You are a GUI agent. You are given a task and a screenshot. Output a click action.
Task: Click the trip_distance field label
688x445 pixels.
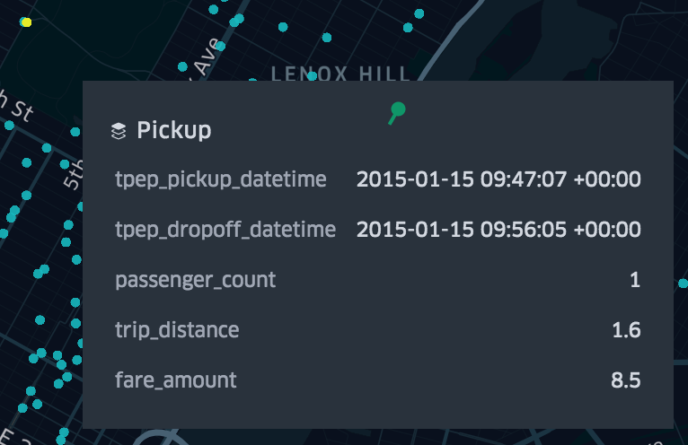point(177,330)
